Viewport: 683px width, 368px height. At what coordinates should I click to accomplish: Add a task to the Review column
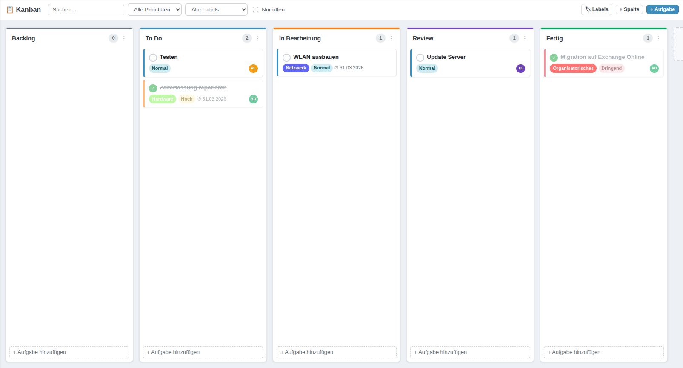(470, 352)
